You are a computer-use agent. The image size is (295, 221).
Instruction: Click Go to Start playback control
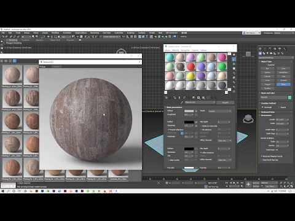[x=227, y=183]
